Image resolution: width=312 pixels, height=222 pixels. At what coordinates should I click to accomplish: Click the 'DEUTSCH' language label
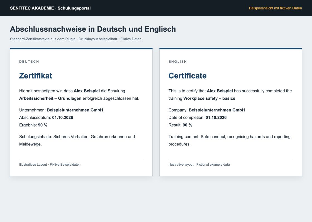click(29, 62)
